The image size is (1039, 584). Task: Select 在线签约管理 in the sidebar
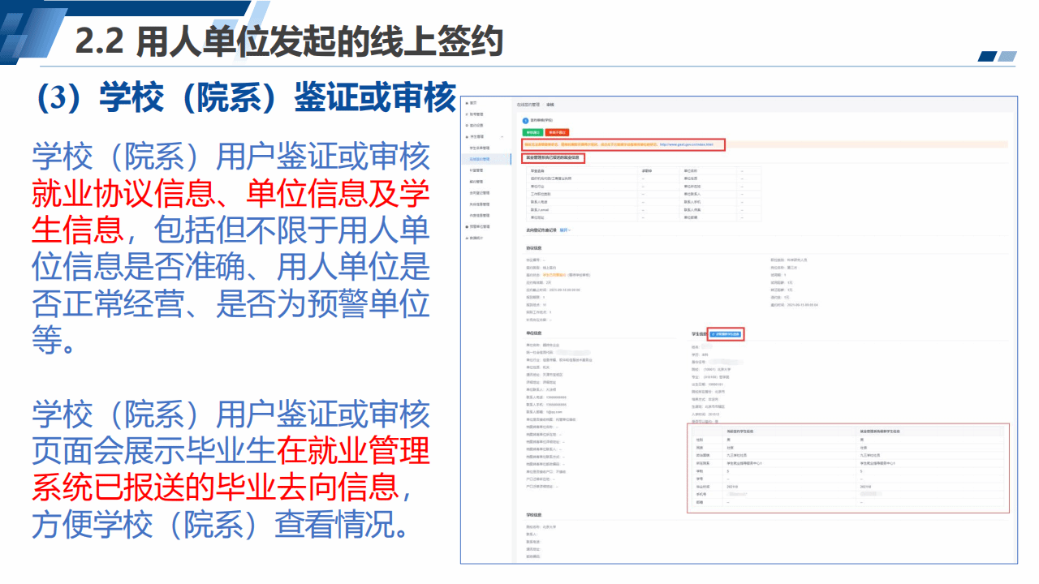[481, 160]
